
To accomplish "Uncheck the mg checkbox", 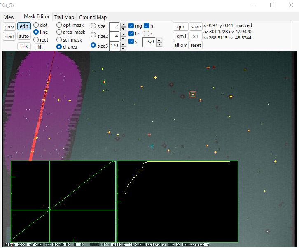I will tap(131, 26).
